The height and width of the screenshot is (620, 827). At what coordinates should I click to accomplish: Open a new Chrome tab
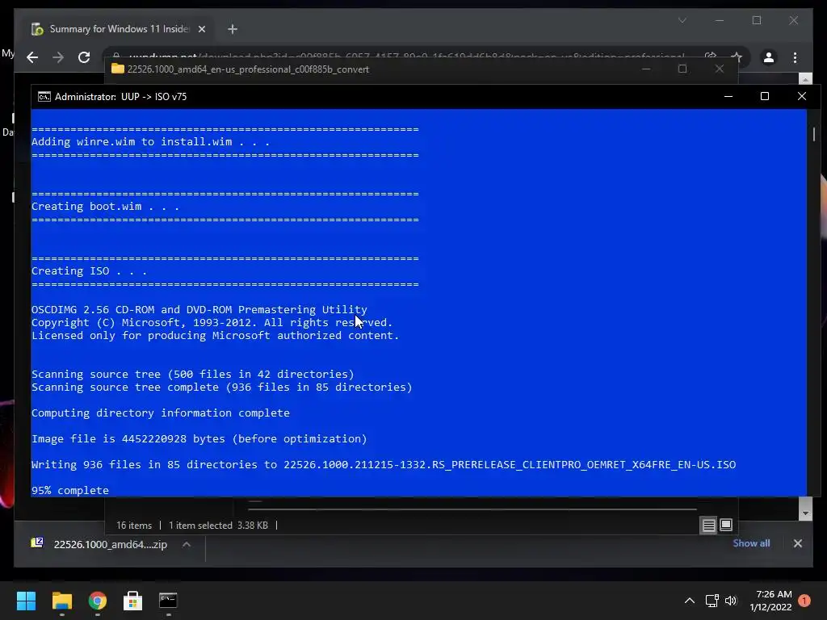pyautogui.click(x=233, y=29)
